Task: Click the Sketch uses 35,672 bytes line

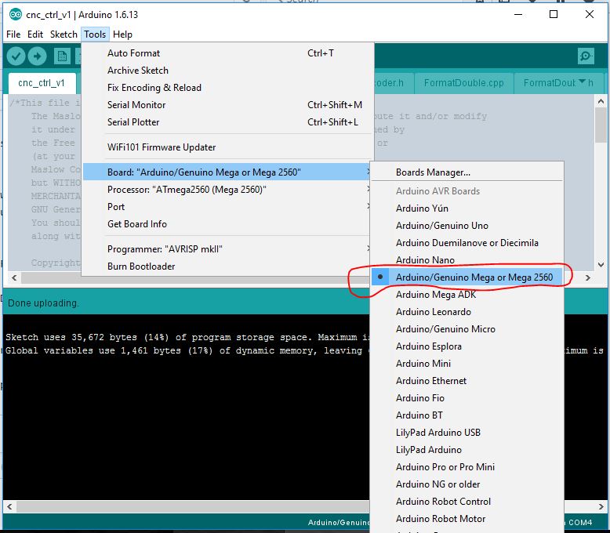Action: (187, 337)
